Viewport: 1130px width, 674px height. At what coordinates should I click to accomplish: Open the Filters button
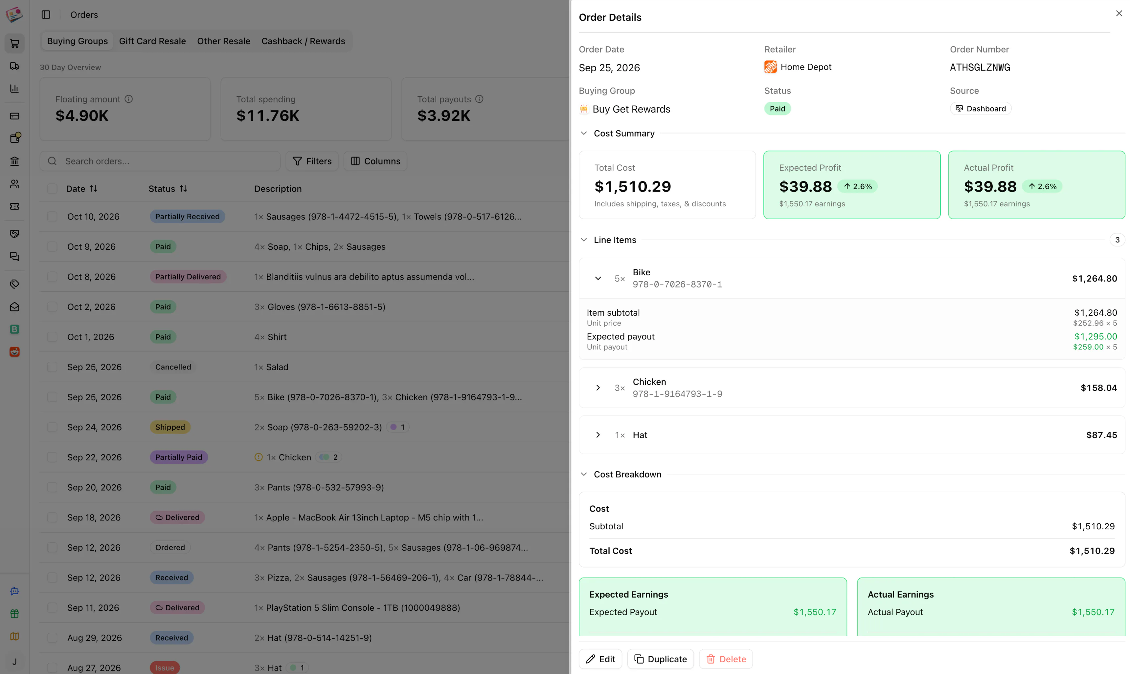[312, 161]
